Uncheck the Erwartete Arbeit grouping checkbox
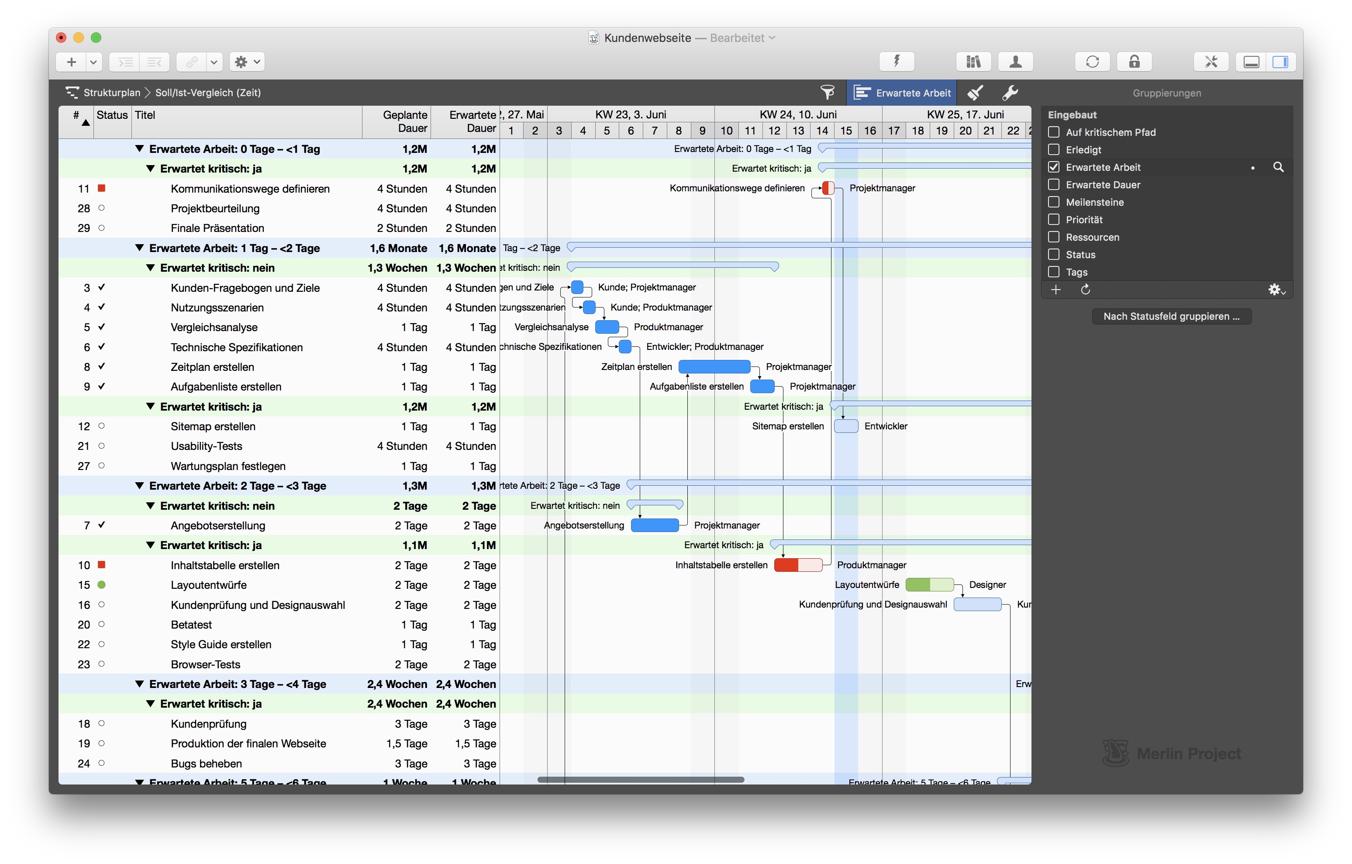Viewport: 1352px width, 864px height. (1054, 167)
